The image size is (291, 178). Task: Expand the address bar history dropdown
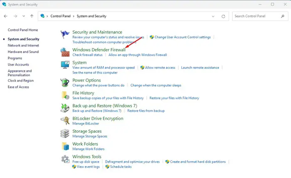[213, 16]
